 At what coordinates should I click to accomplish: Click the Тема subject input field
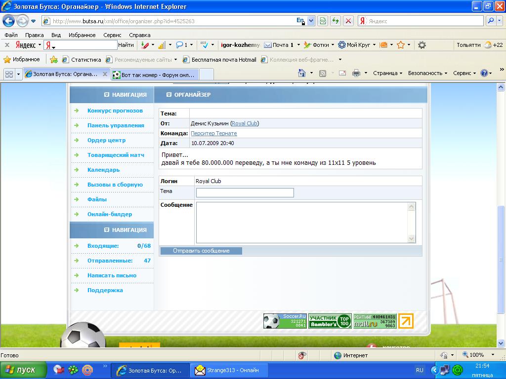pyautogui.click(x=245, y=192)
